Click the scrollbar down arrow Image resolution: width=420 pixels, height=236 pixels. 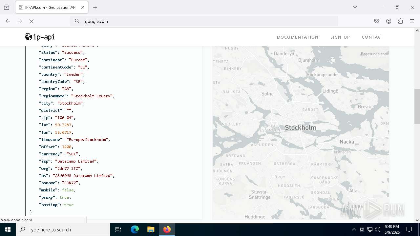tap(417, 220)
